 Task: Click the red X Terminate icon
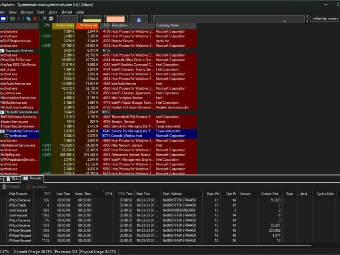[x=28, y=187]
